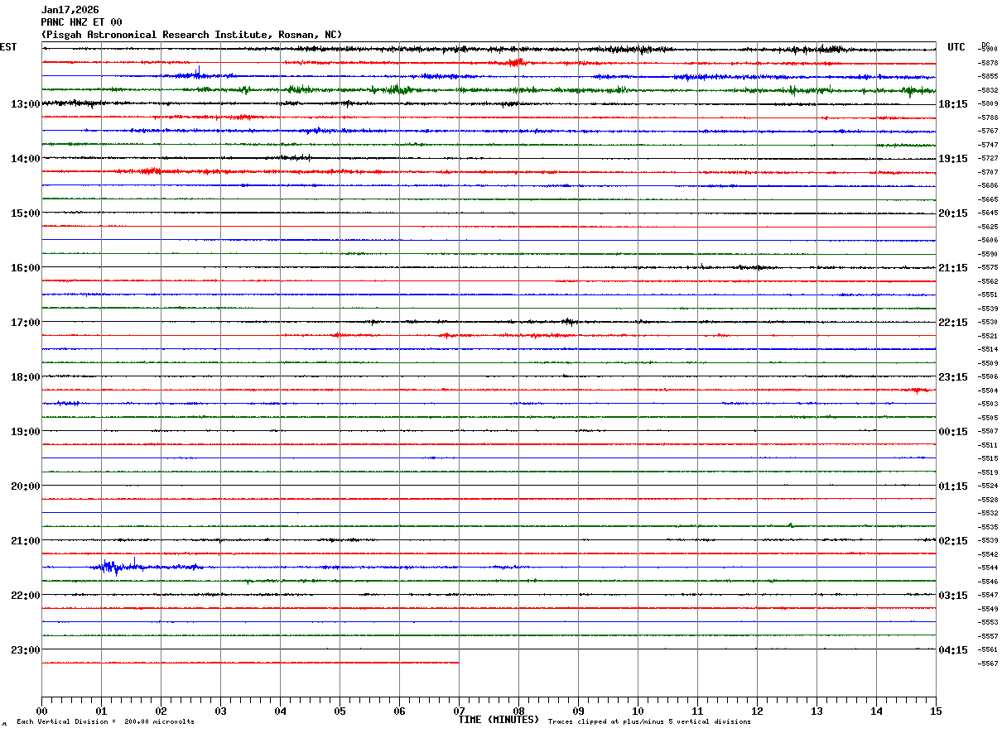Click the 20:15 UTC time label
The height and width of the screenshot is (733, 1002).
[x=953, y=213]
